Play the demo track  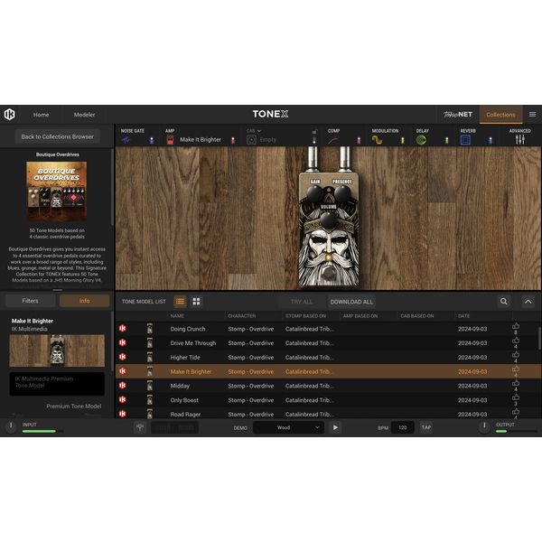click(x=335, y=427)
